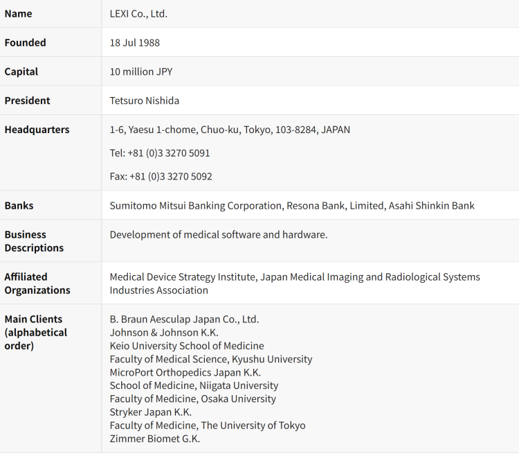This screenshot has height=454, width=519.
Task: Click client 'Johnson & Johnson K.K.'
Action: click(164, 332)
